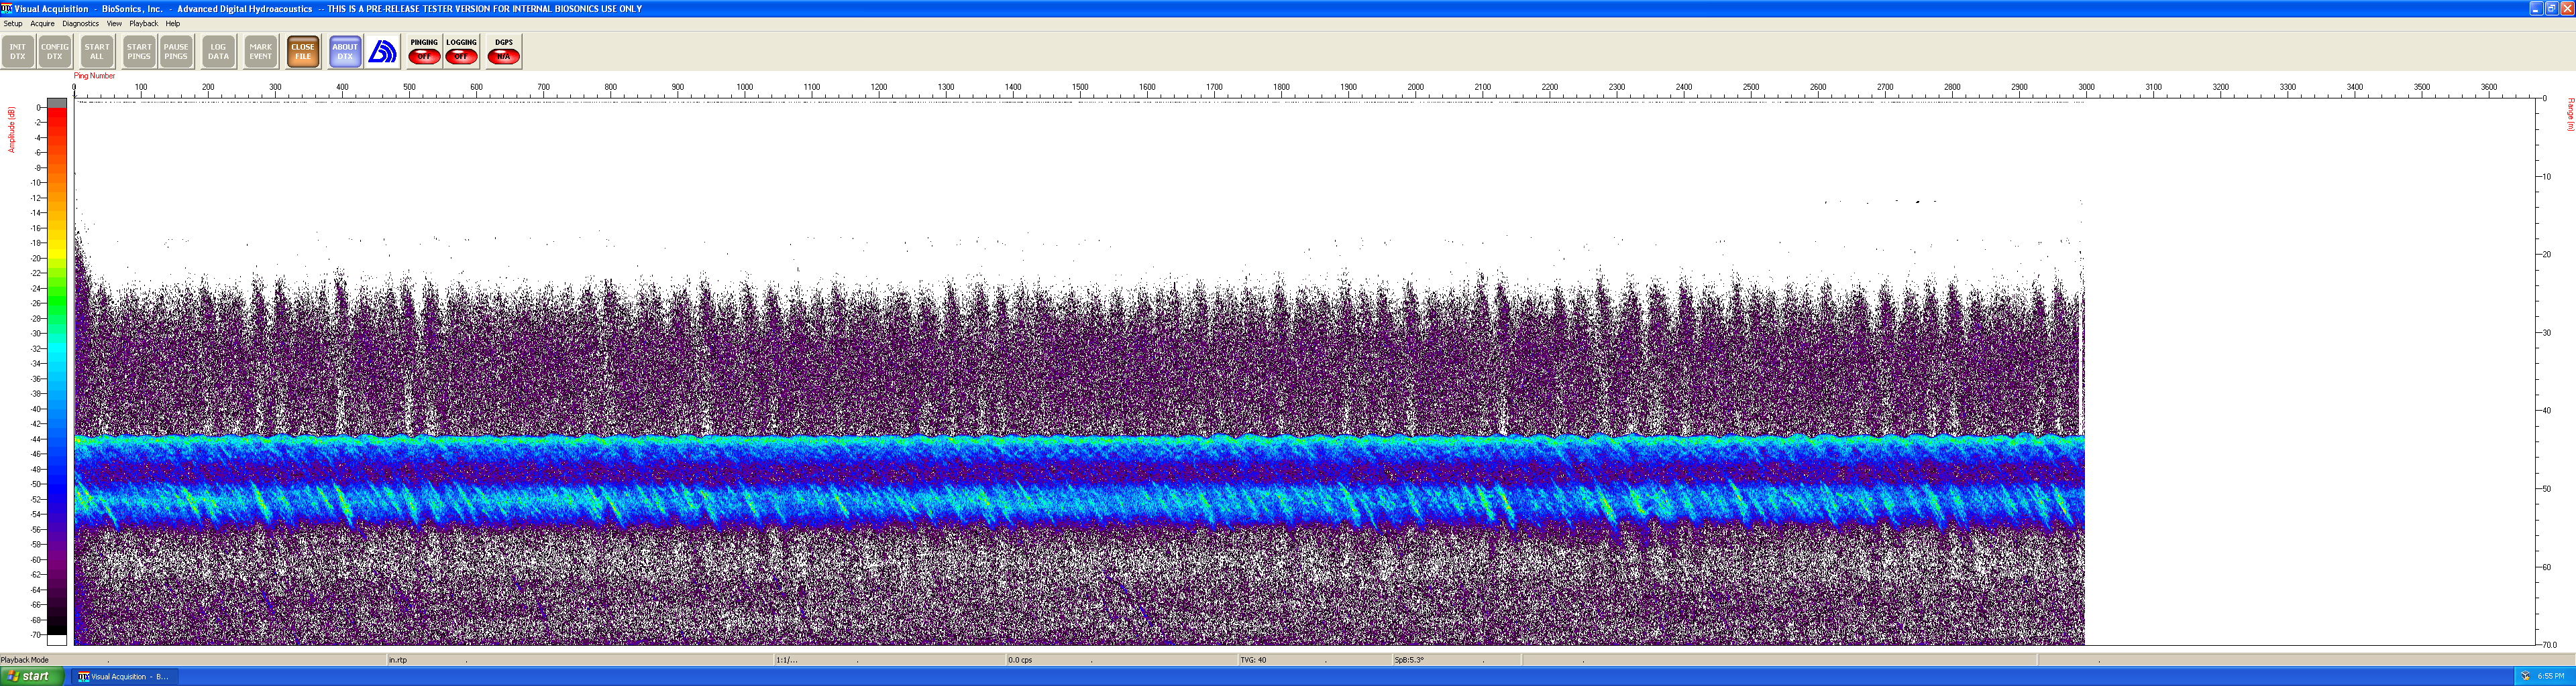
Task: Open the Playback menu
Action: [143, 23]
